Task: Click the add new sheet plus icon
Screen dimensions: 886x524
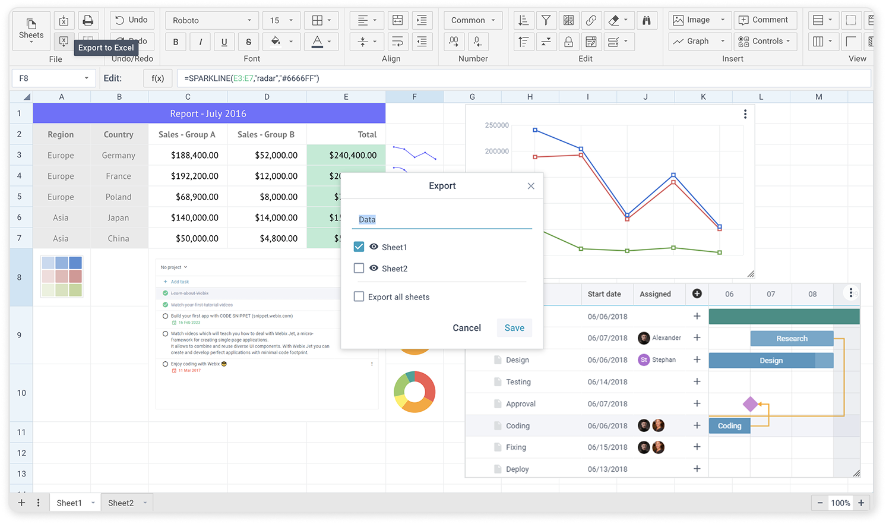Action: point(21,503)
